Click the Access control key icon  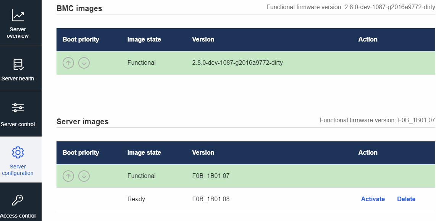[18, 200]
